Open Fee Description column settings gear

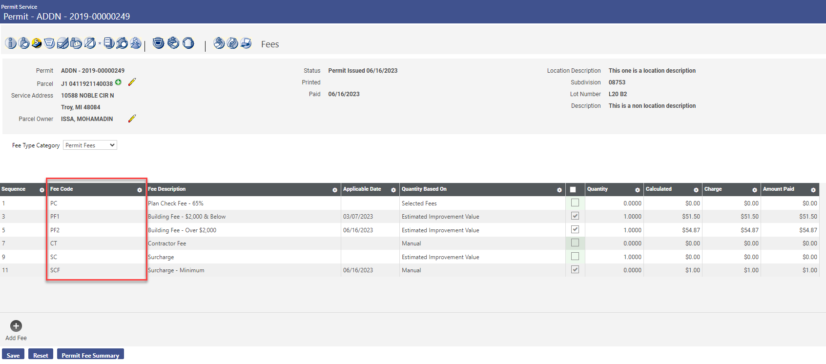tap(335, 190)
